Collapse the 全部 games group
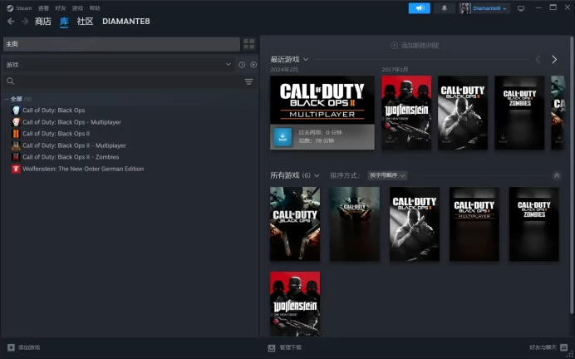 [x=7, y=99]
